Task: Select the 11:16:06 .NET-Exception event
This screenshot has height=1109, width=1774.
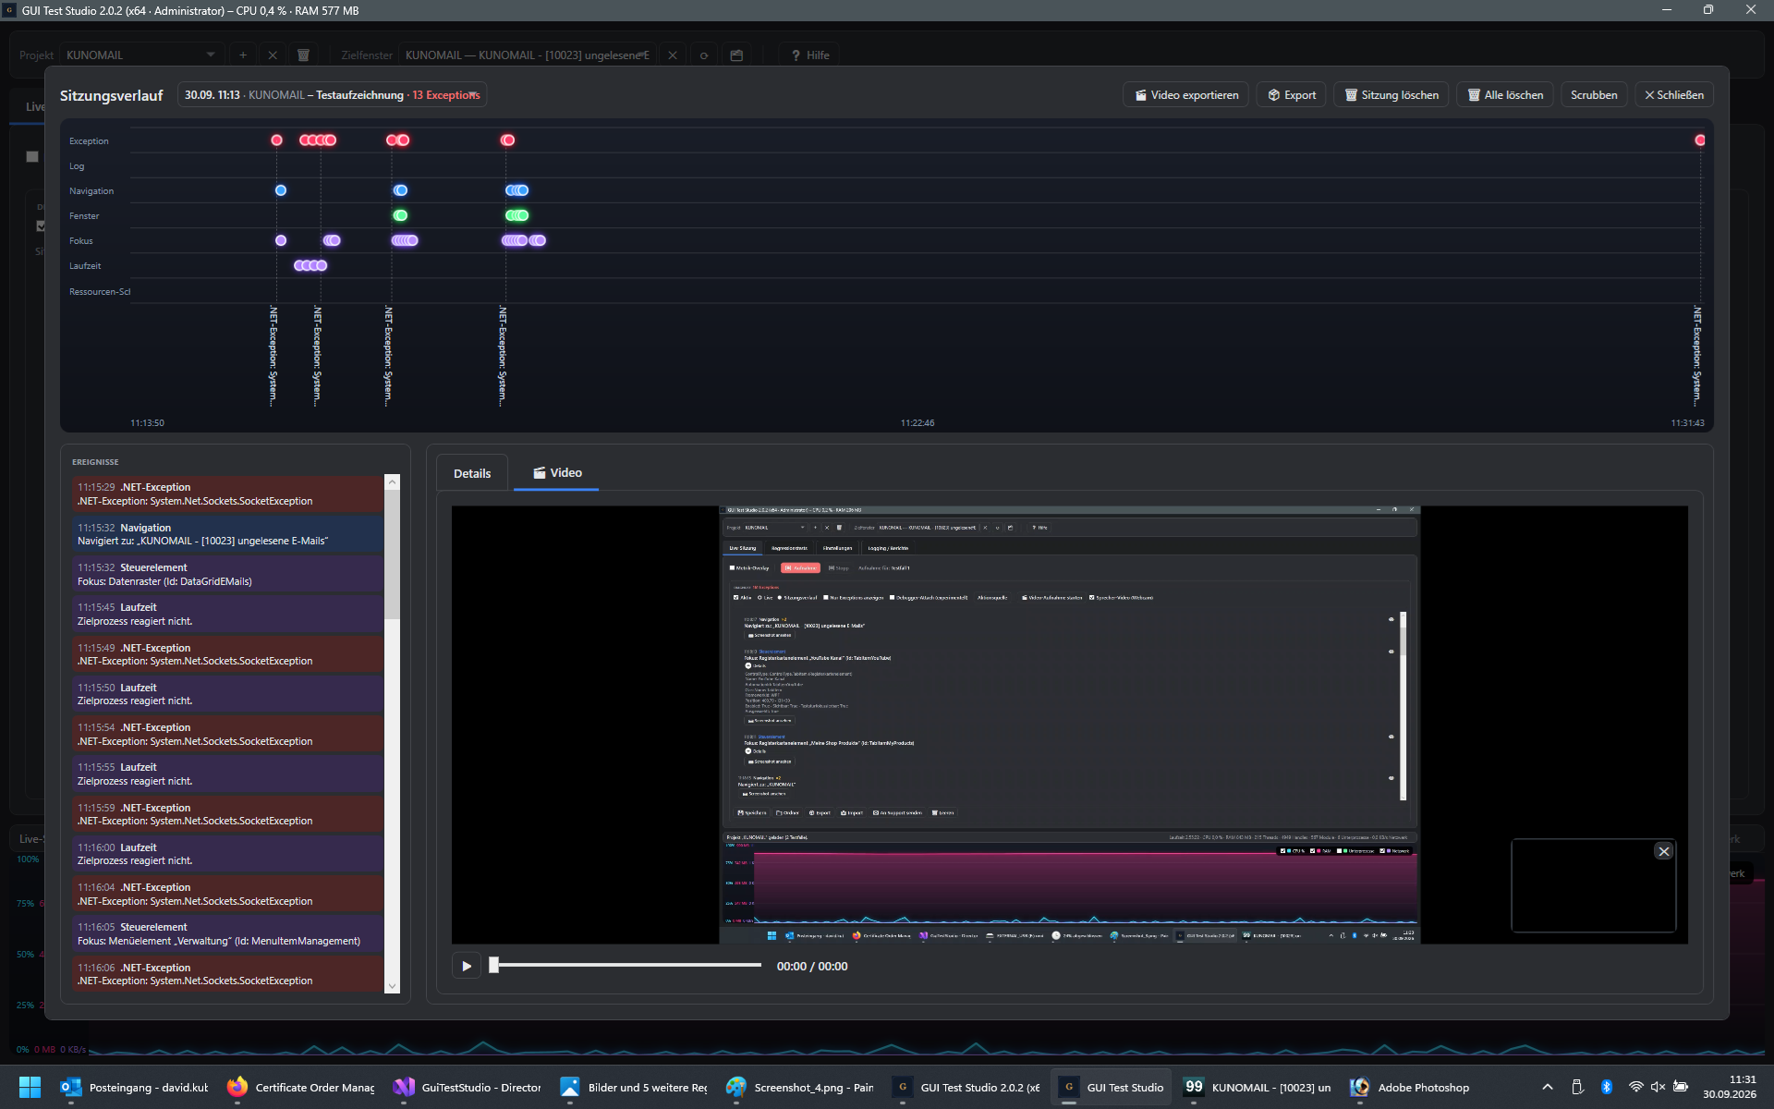Action: pyautogui.click(x=227, y=974)
